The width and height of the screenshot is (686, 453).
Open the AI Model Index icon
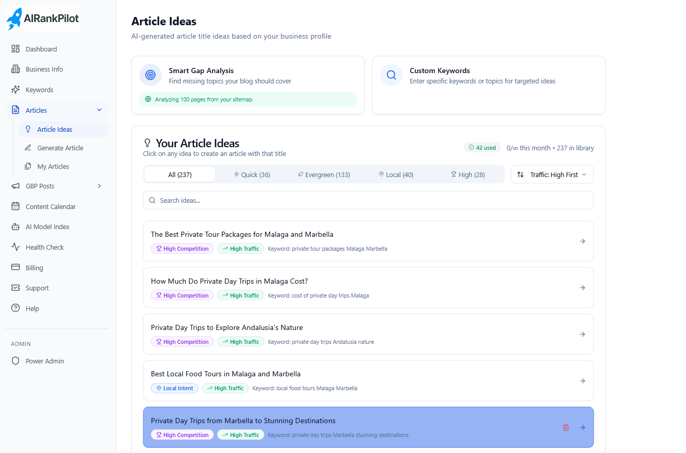point(15,226)
